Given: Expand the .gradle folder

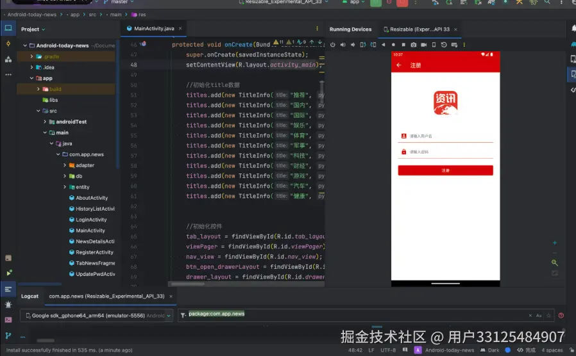Looking at the screenshot, I should point(31,56).
